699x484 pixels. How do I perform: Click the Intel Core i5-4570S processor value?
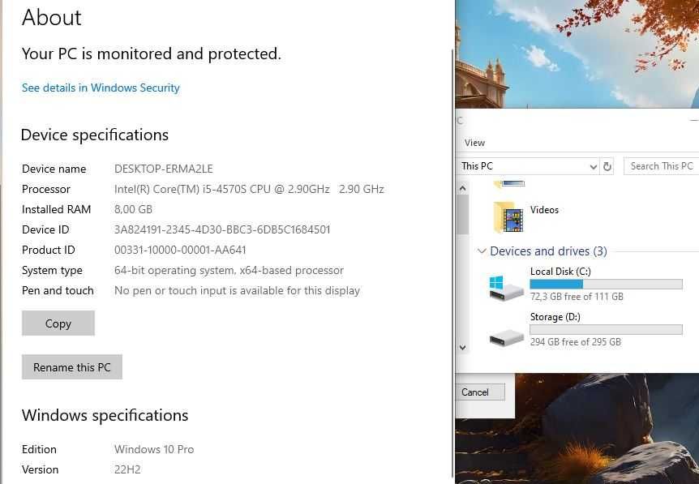(x=249, y=189)
